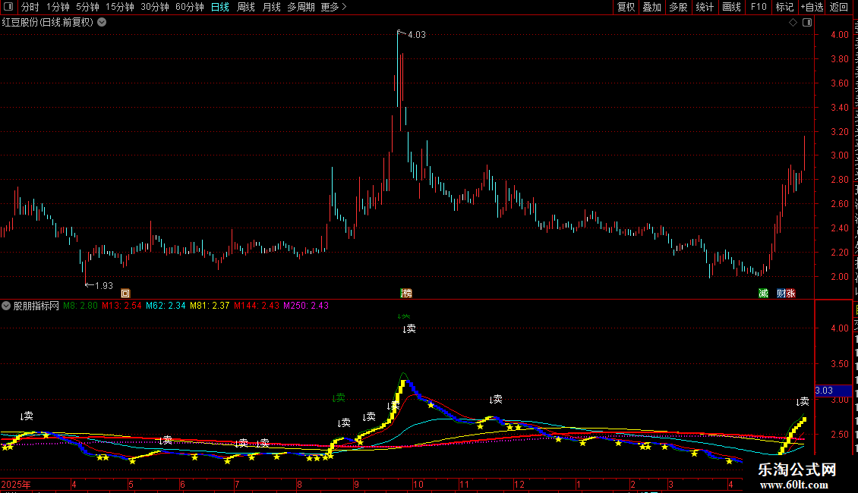
Task: Click the 复权 adjustment button
Action: tap(626, 7)
